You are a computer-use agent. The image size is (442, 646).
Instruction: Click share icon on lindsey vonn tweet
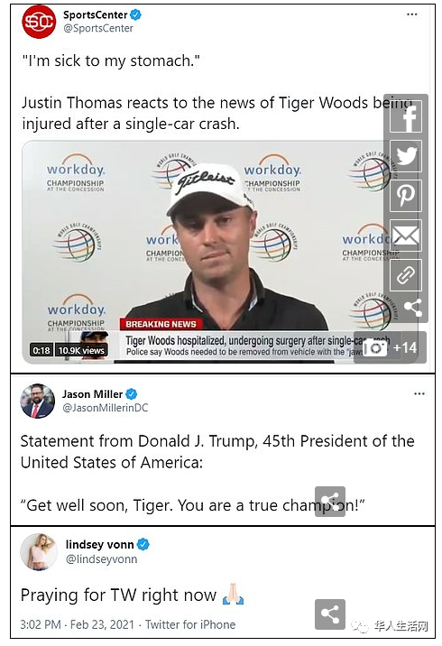(330, 614)
